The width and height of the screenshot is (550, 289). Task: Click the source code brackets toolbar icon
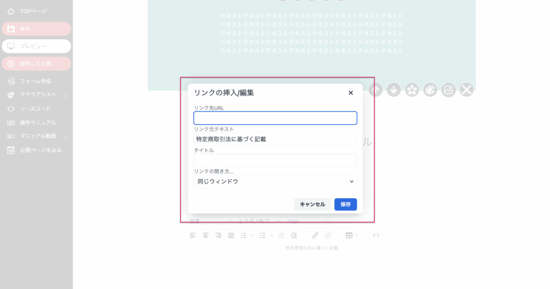point(376,235)
